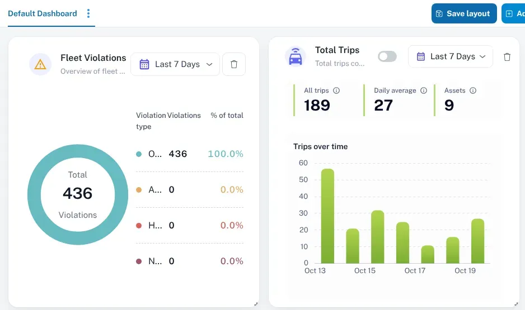Click the teal donut chart ring
This screenshot has width=525, height=310.
tap(34, 194)
